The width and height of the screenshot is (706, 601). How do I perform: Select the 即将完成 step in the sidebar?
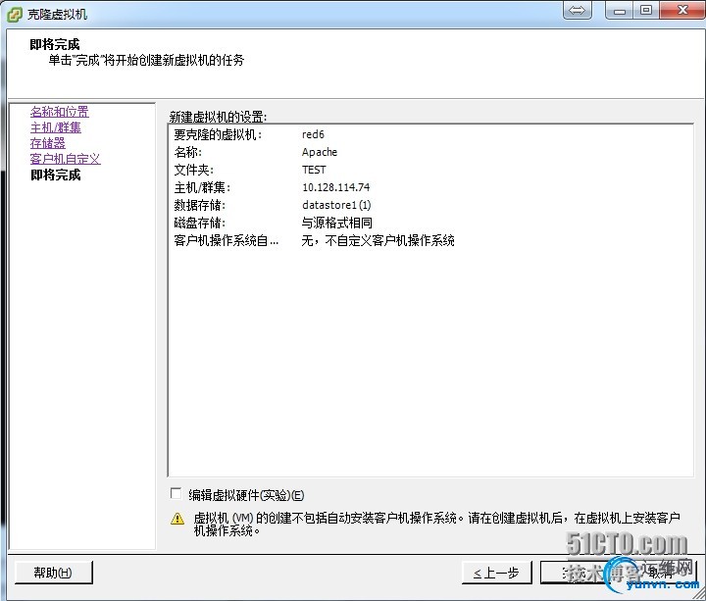pyautogui.click(x=55, y=175)
